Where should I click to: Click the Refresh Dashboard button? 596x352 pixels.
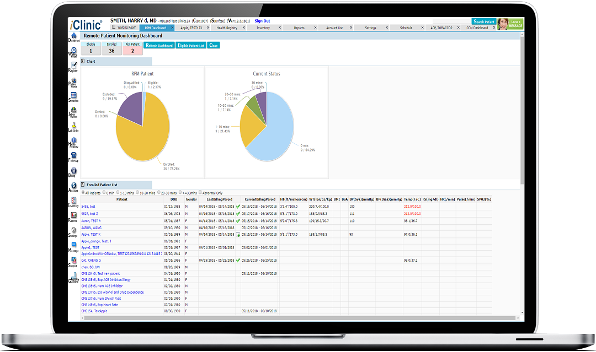click(x=159, y=46)
